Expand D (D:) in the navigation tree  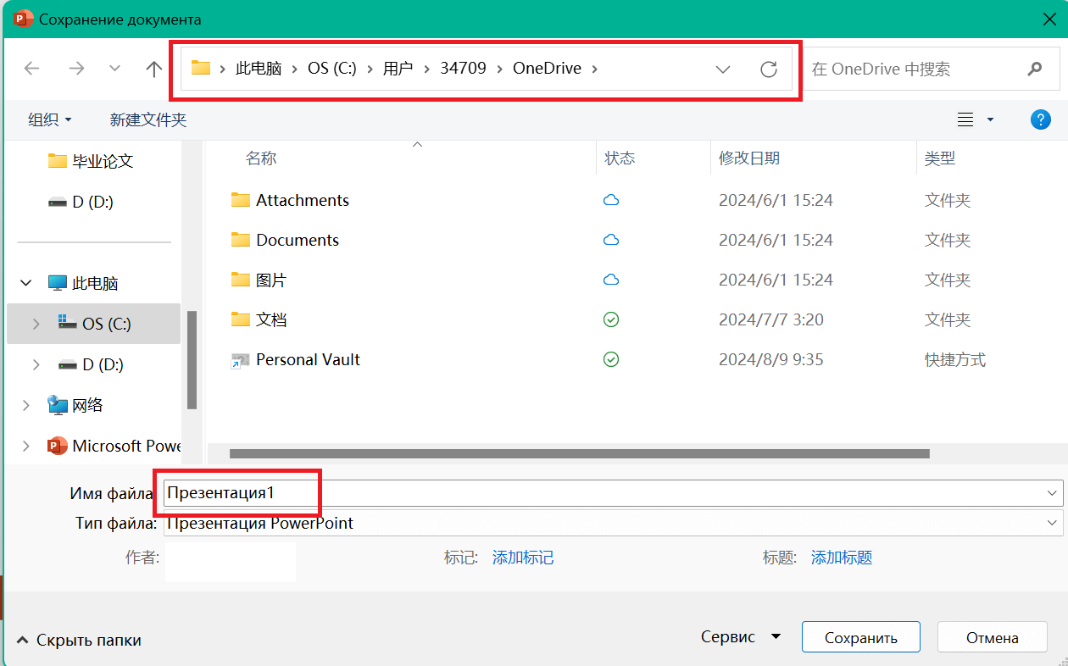pyautogui.click(x=36, y=364)
